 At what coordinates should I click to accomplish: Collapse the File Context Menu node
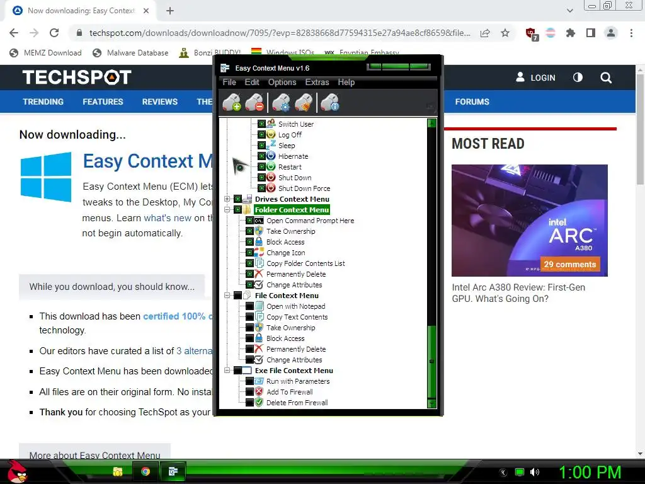tap(227, 296)
